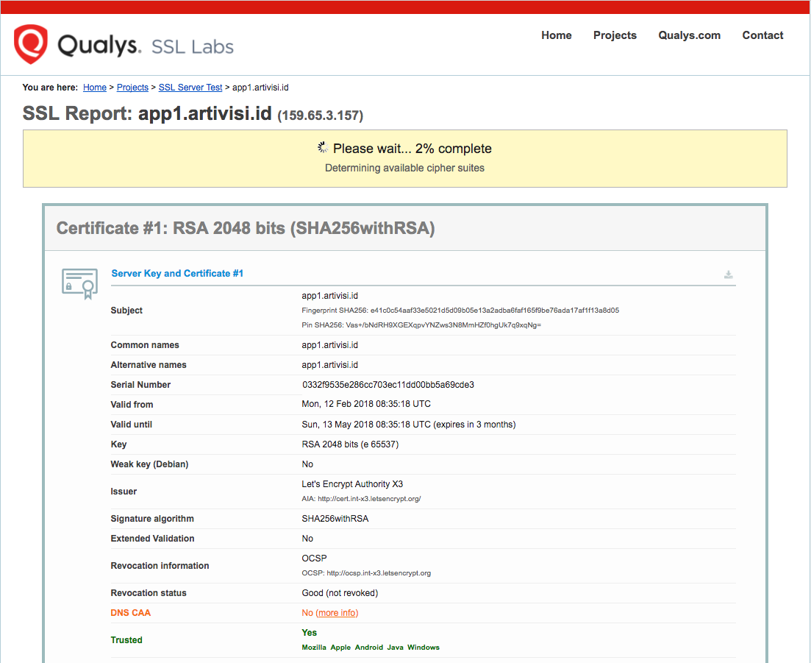The image size is (811, 663).
Task: Click the Qualys shield logo icon
Action: click(31, 44)
